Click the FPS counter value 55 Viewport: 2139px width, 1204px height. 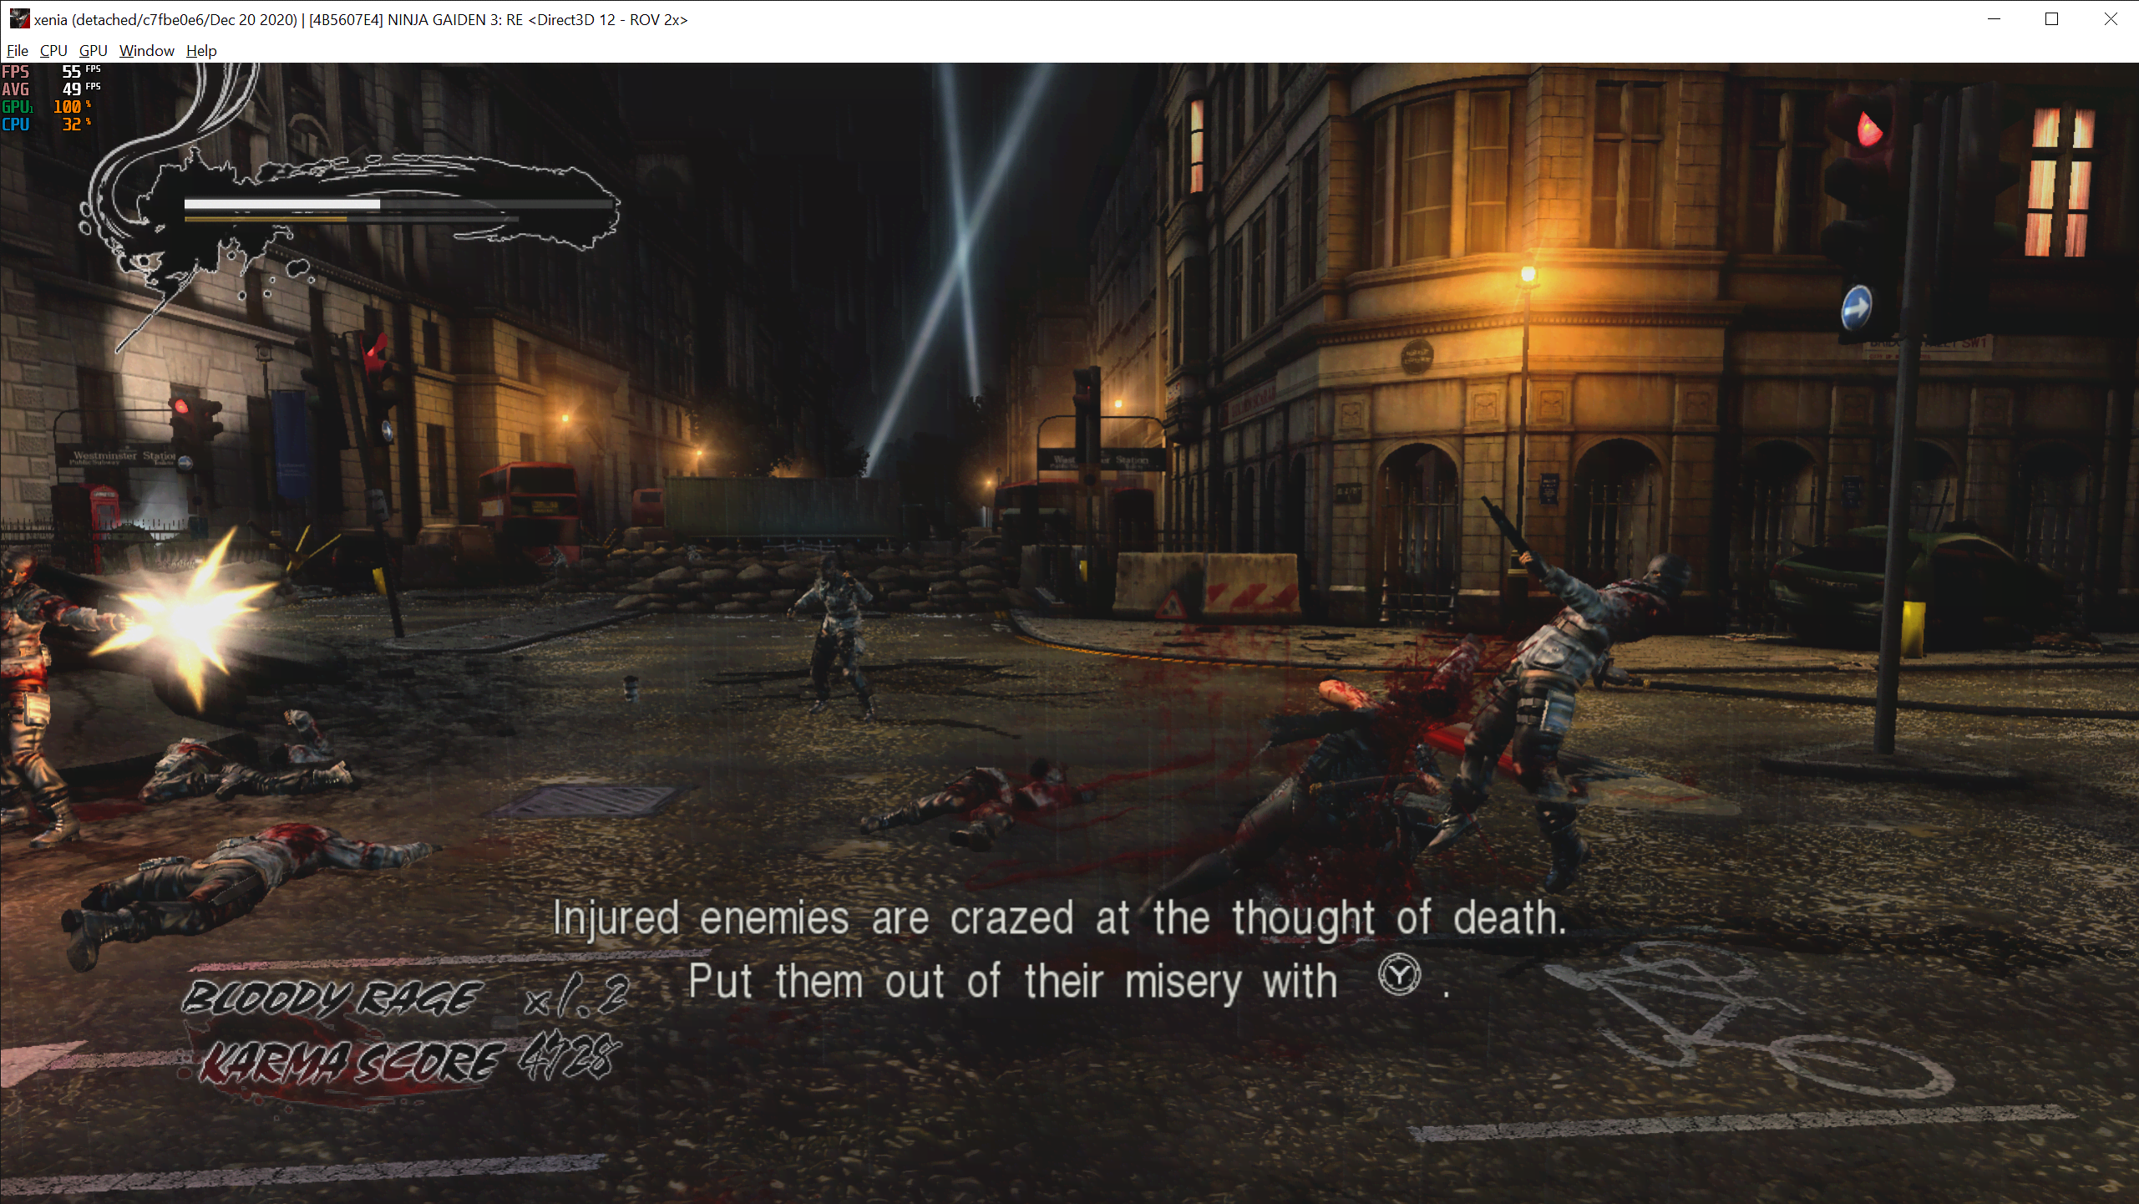click(72, 72)
